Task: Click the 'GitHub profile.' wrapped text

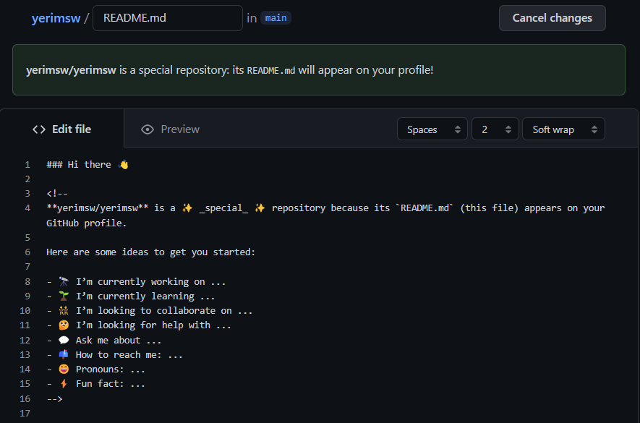Action: tap(87, 223)
